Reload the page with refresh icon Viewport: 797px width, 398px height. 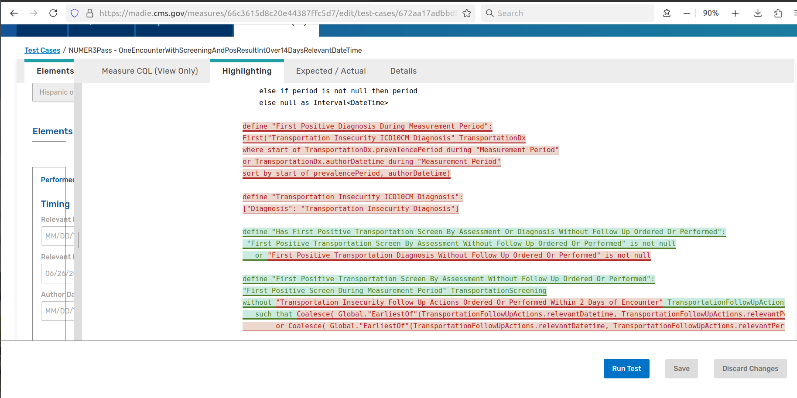click(x=53, y=13)
